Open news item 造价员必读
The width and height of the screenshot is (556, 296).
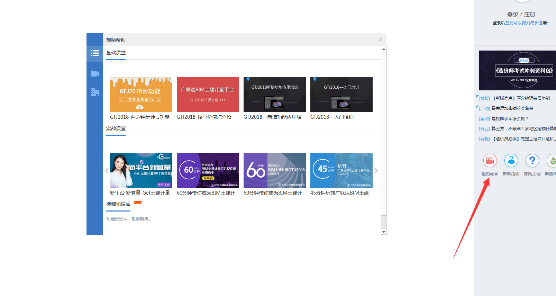click(524, 139)
